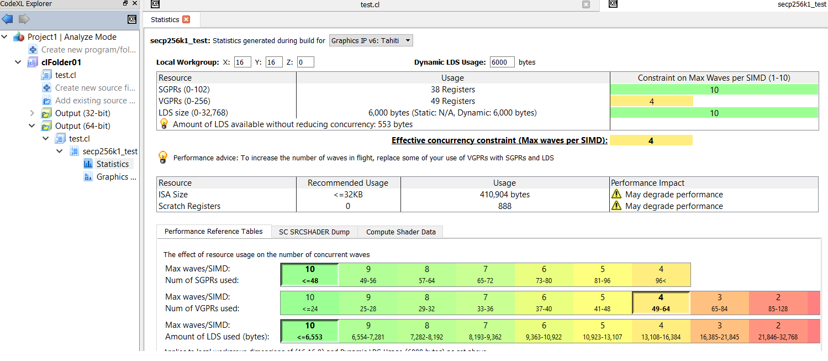Collapse the Project1 Analyze Mode node
The width and height of the screenshot is (828, 361).
[x=5, y=37]
